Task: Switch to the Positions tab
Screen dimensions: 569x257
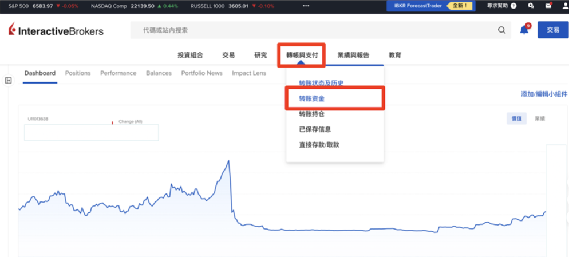Action: click(78, 73)
